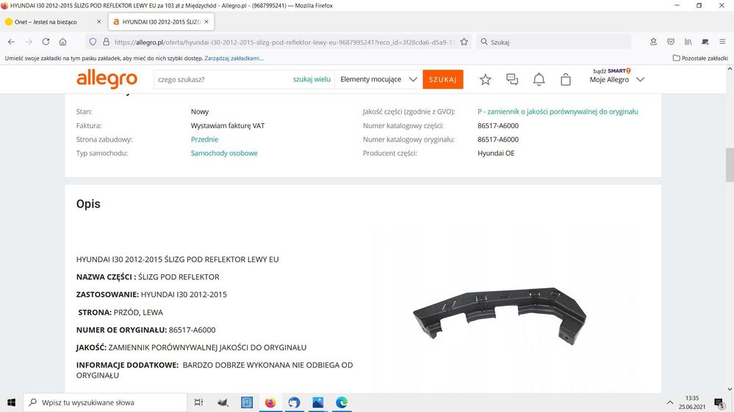Focus Allegro search field czego szukasz
734x412 pixels.
pyautogui.click(x=223, y=79)
